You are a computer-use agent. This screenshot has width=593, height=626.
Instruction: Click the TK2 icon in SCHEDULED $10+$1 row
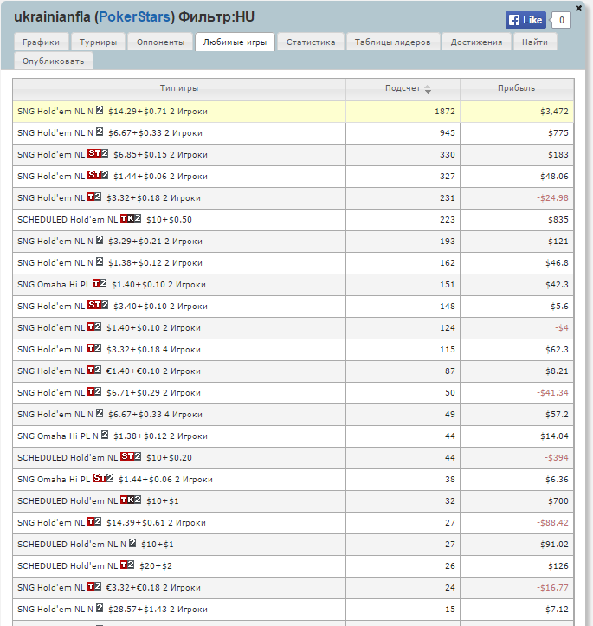[131, 500]
